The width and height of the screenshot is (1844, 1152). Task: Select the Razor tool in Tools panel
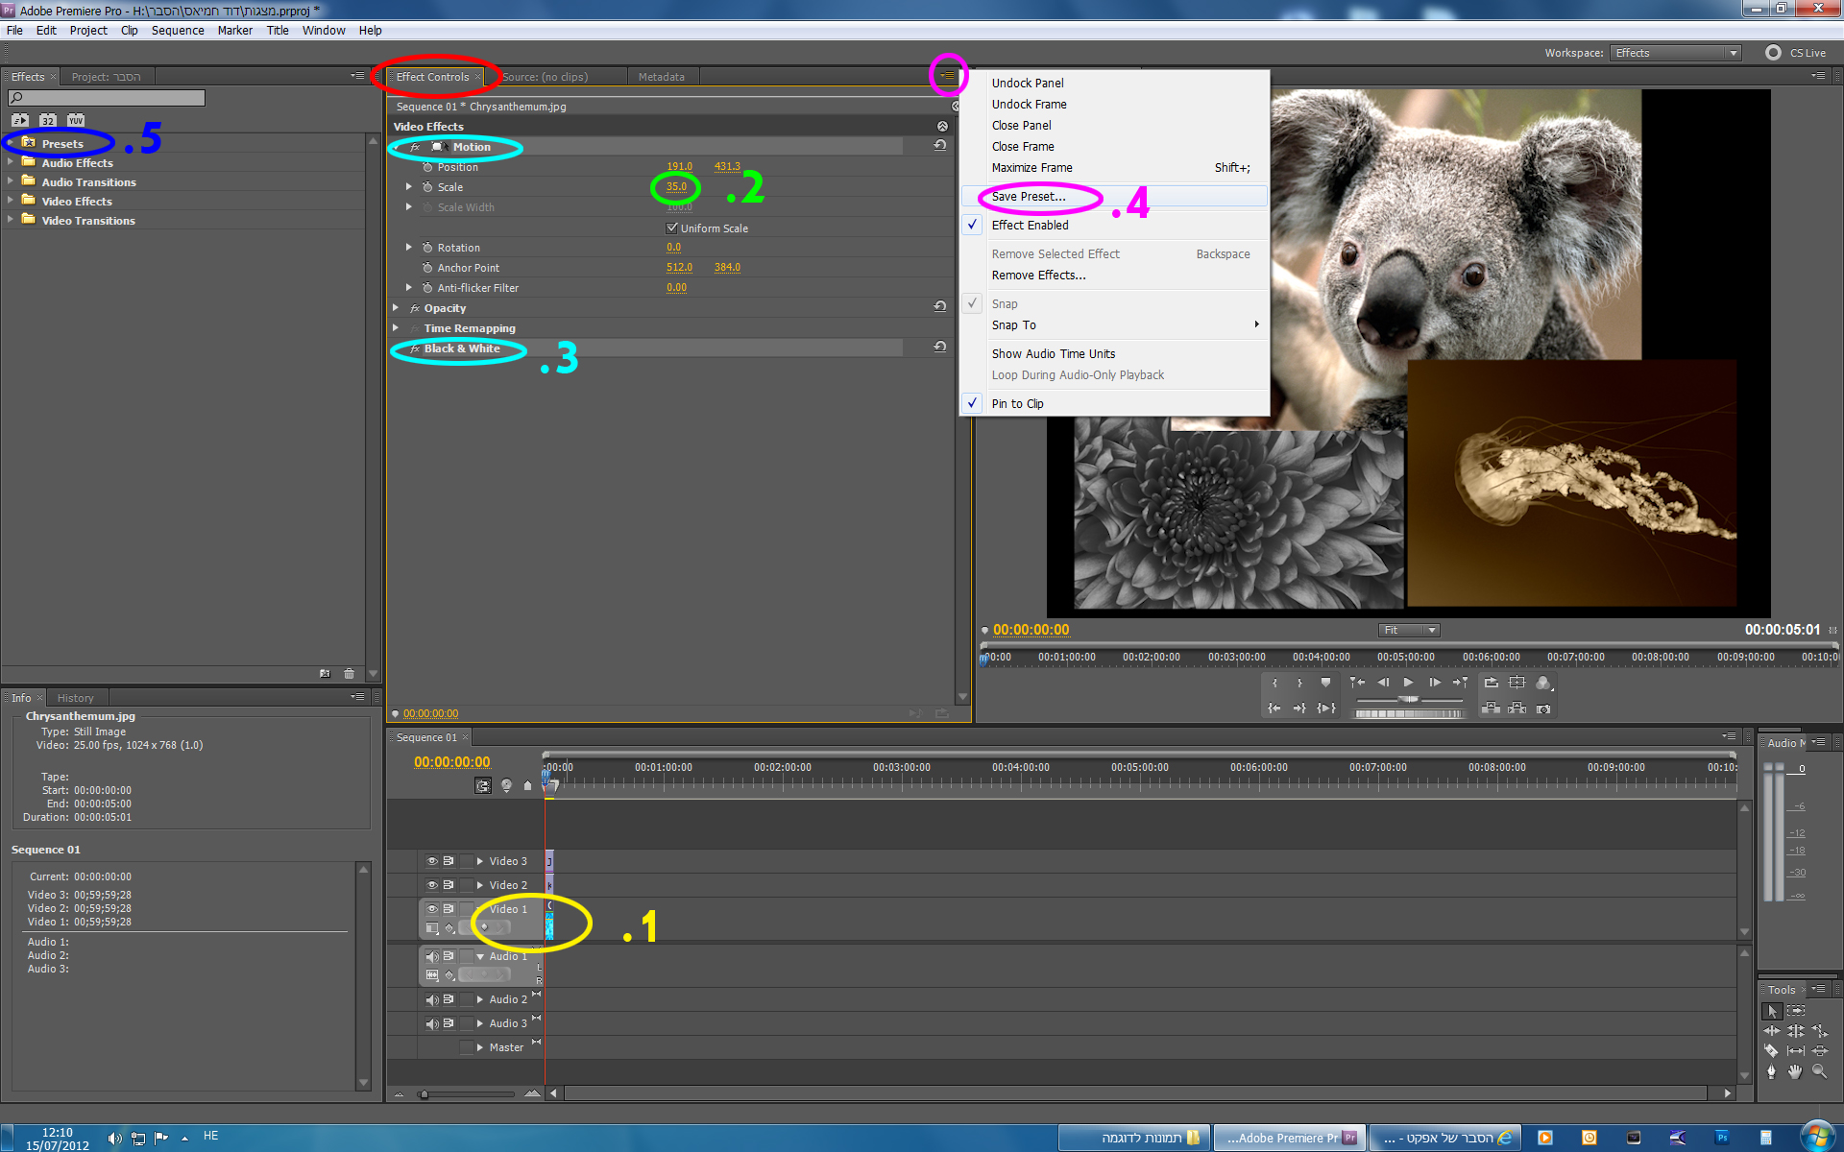tap(1771, 1051)
